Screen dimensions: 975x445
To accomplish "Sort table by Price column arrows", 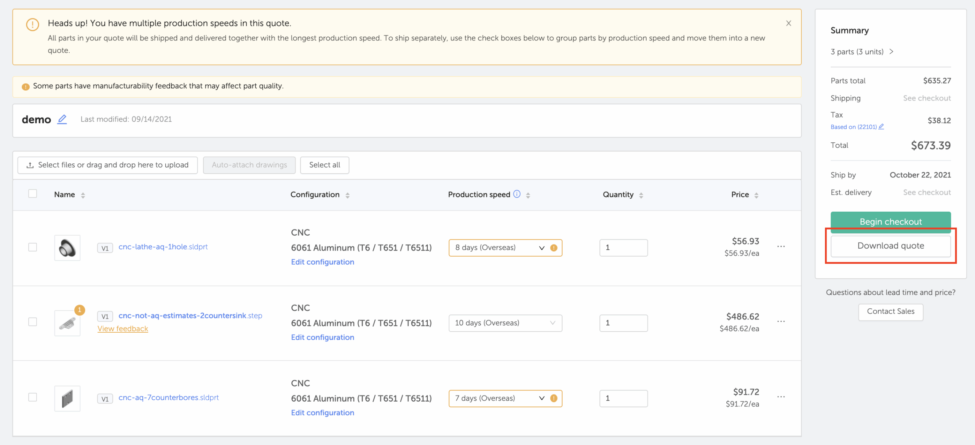I will pos(756,195).
